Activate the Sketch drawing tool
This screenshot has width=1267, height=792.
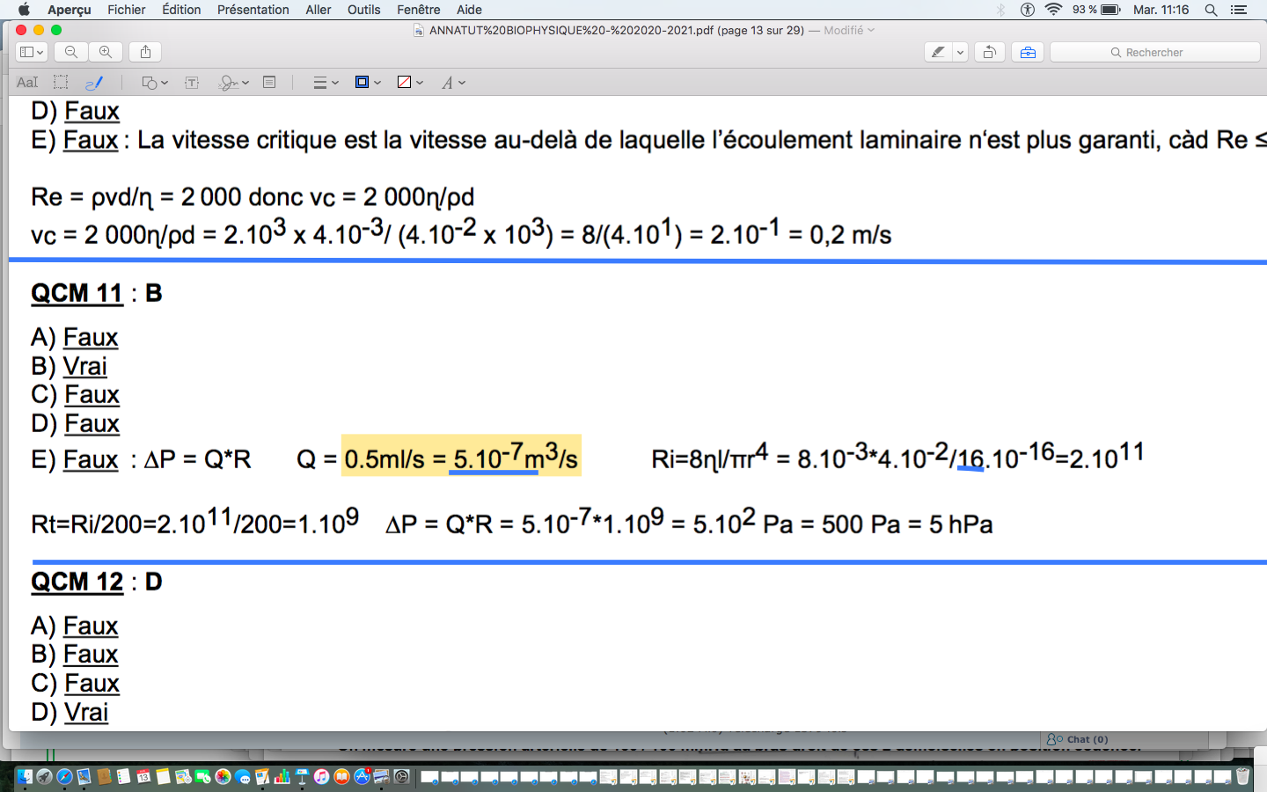pyautogui.click(x=94, y=83)
